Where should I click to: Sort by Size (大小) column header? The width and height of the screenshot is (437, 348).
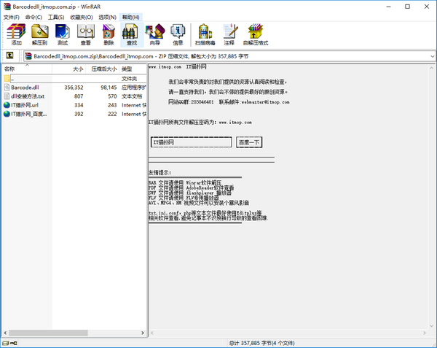[x=69, y=69]
